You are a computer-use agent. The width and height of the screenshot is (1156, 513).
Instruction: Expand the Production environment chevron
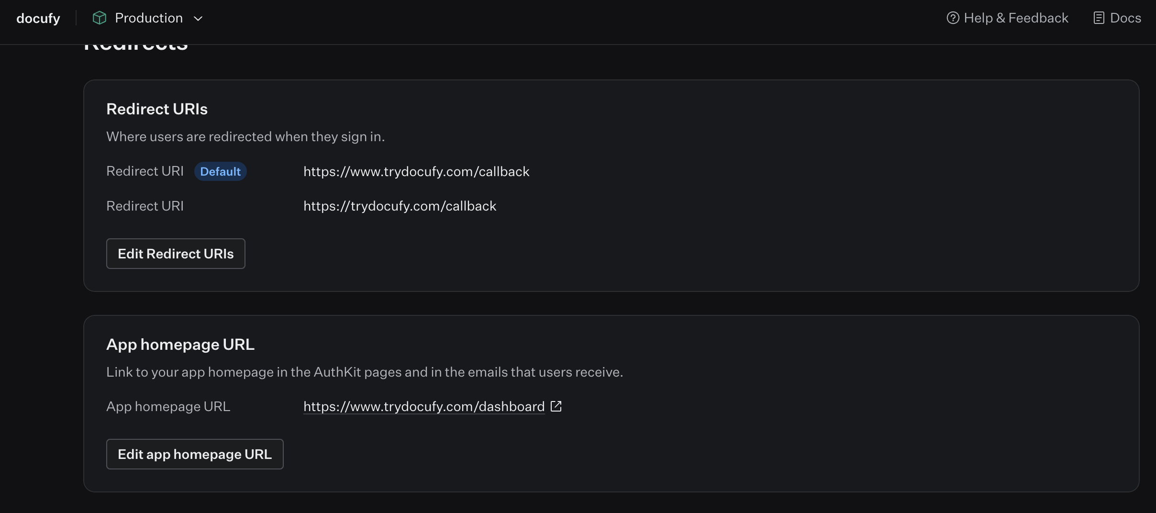[x=198, y=19]
